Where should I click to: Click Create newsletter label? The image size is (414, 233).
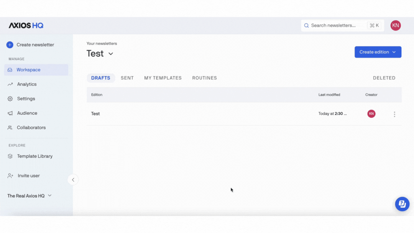coord(35,45)
